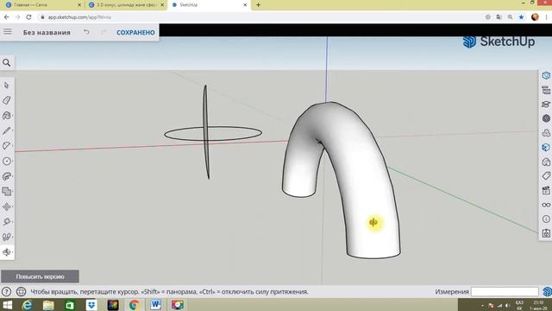Open Chrome from the taskbar
Viewport: 552px width, 311px height.
(x=135, y=305)
